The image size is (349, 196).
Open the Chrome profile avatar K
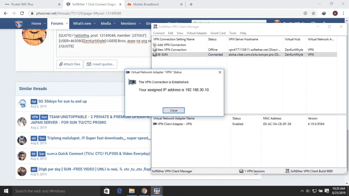(x=335, y=13)
